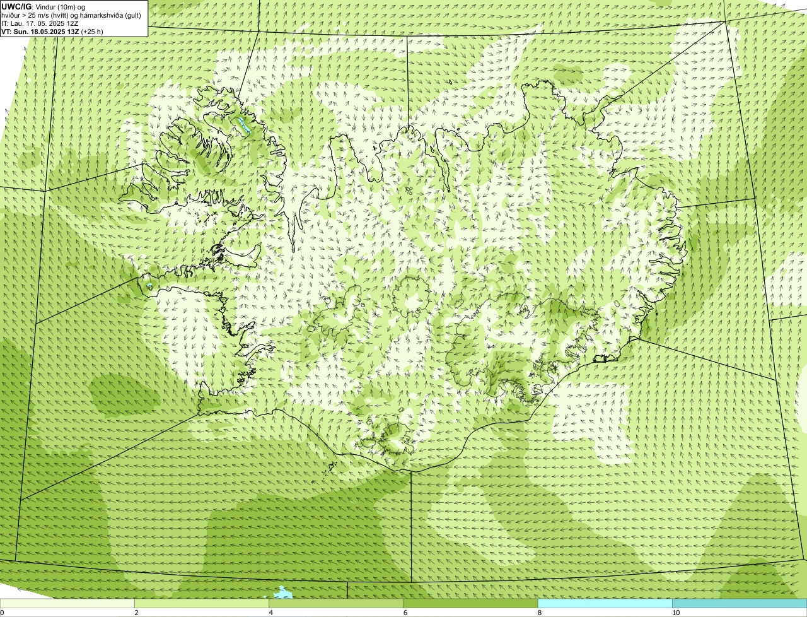Click the "(+25 h)" forecast offset text
The height and width of the screenshot is (617, 807).
click(92, 32)
